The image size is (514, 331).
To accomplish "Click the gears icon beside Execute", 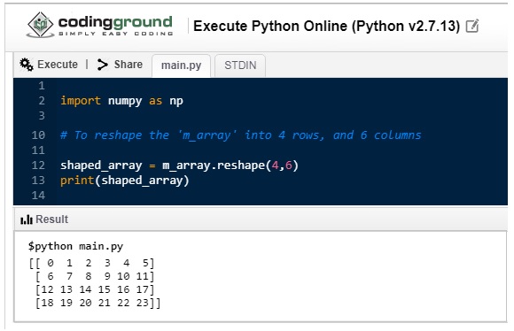I will (x=27, y=65).
